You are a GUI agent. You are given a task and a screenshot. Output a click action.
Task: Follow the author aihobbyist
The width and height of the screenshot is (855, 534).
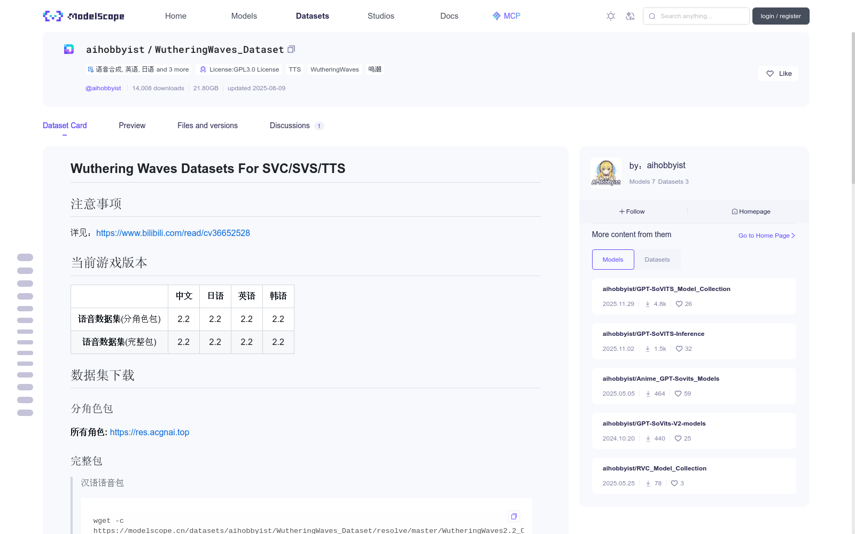(x=632, y=211)
